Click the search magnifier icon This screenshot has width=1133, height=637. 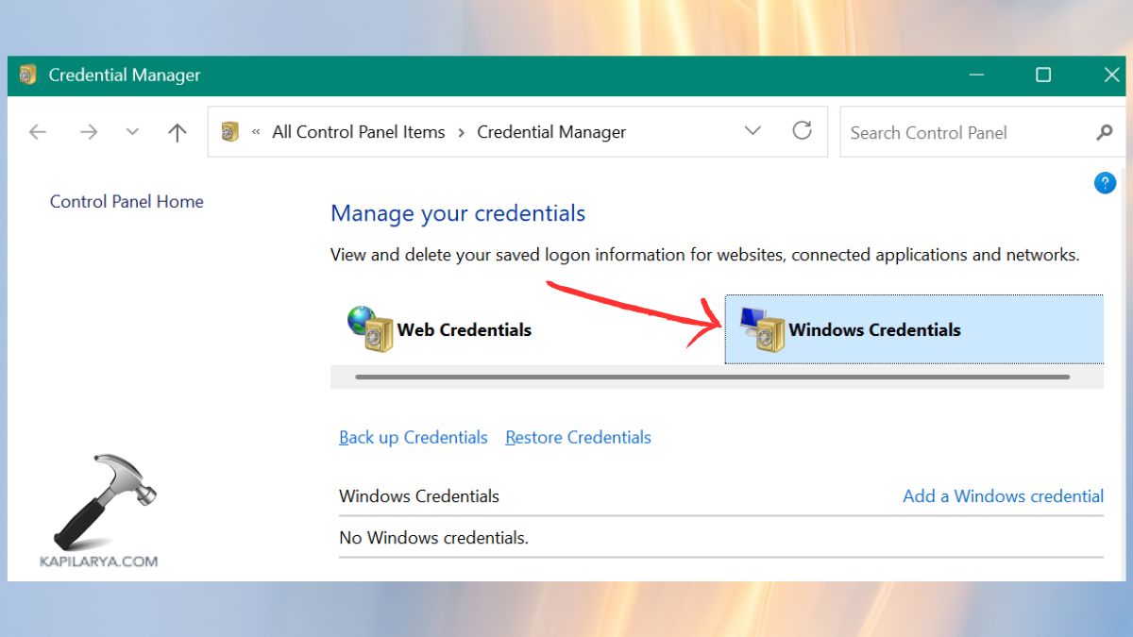1104,132
